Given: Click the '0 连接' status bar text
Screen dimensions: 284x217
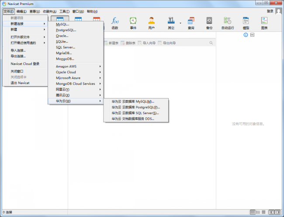Looking at the screenshot, I should coord(7,212).
